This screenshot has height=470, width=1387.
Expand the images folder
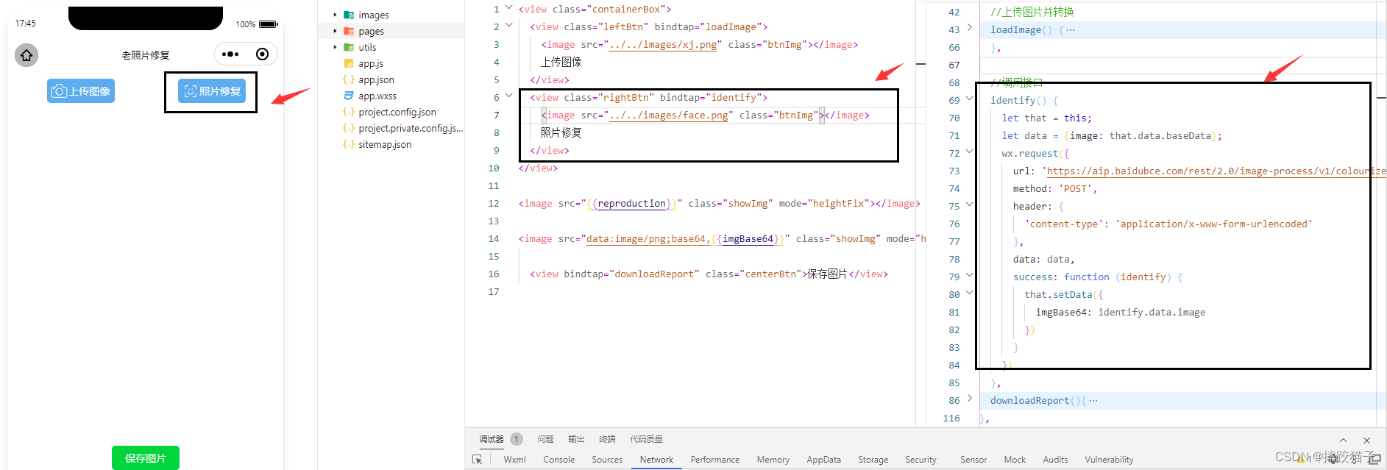[x=336, y=15]
